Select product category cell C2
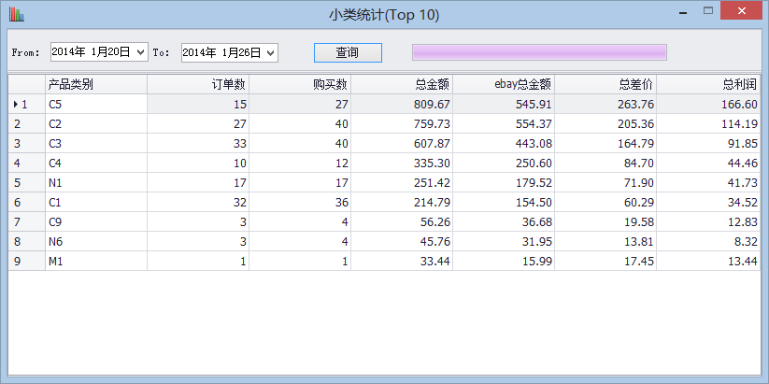The image size is (769, 384). (96, 123)
